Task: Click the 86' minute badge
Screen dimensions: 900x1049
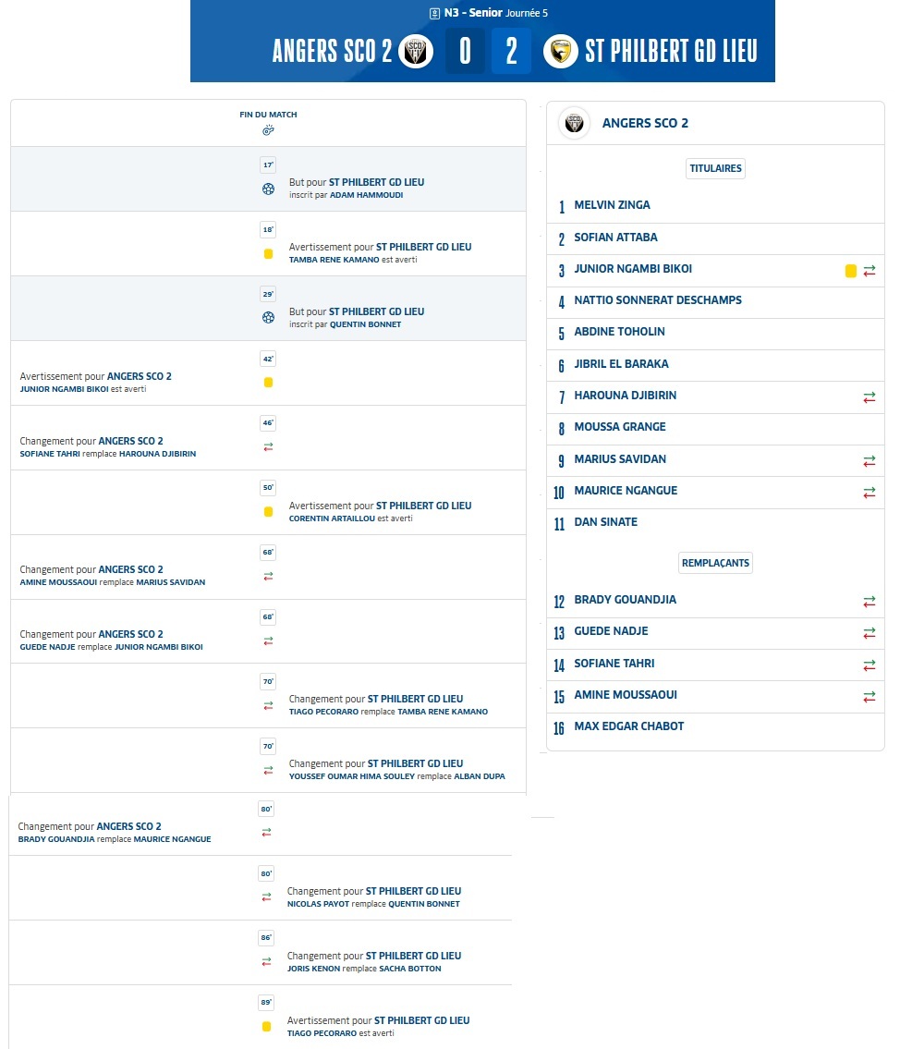Action: pyautogui.click(x=266, y=938)
